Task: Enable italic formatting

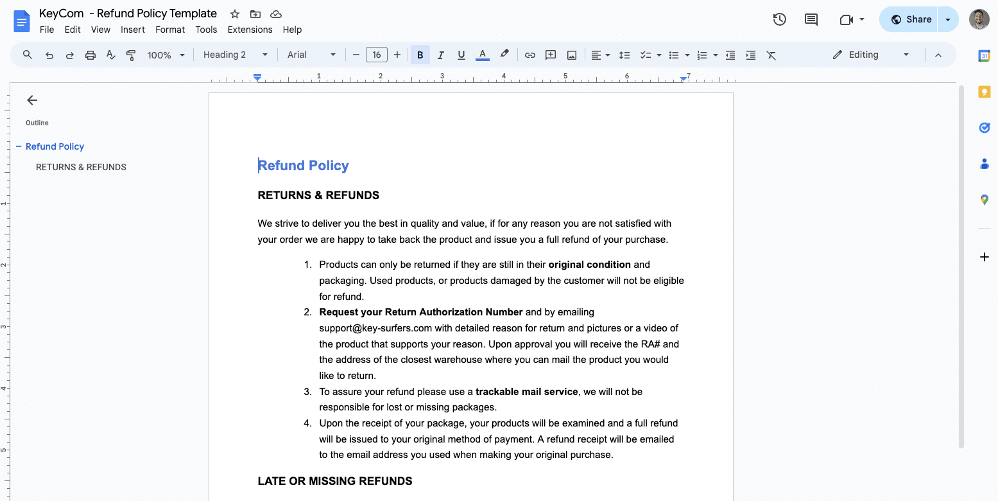Action: pyautogui.click(x=440, y=55)
